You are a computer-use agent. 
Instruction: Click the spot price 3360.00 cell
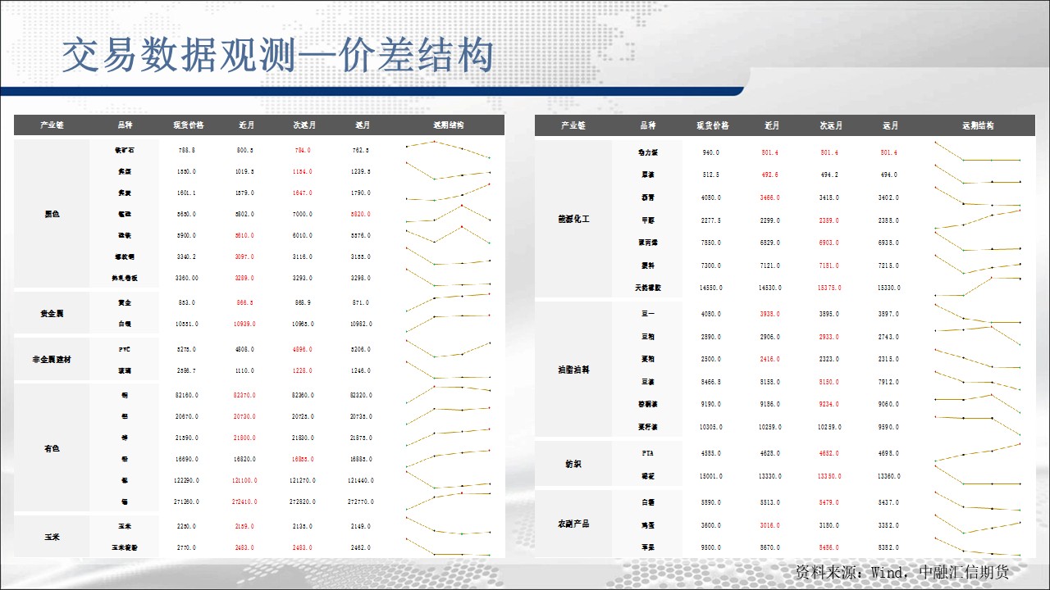[x=187, y=278]
